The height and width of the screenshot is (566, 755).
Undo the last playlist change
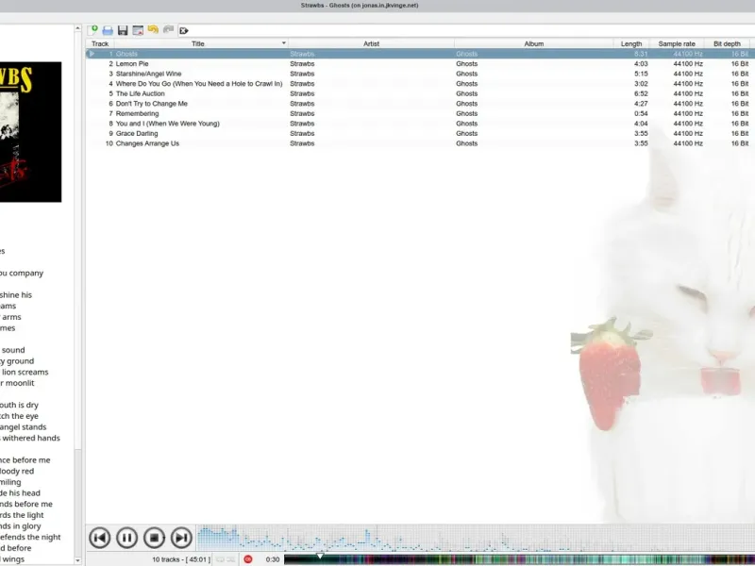click(x=153, y=30)
